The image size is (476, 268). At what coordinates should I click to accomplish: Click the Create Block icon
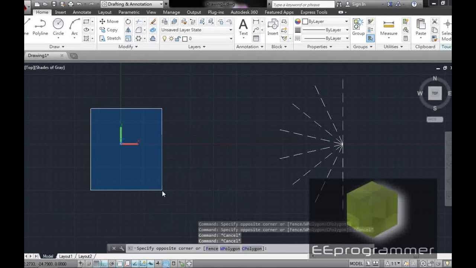(x=284, y=21)
